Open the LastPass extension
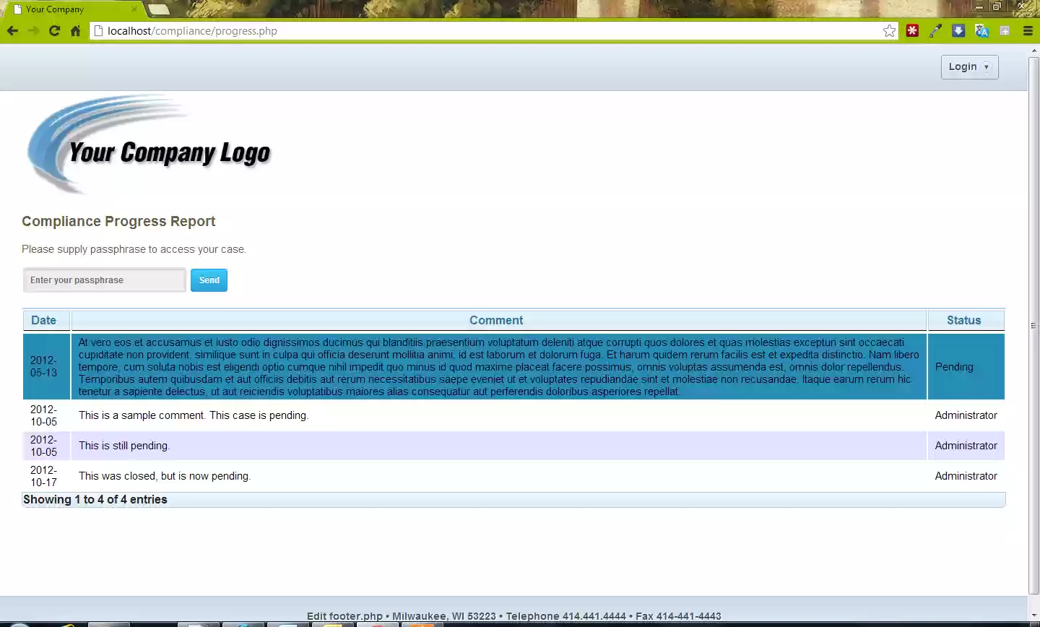1040x627 pixels. (912, 30)
